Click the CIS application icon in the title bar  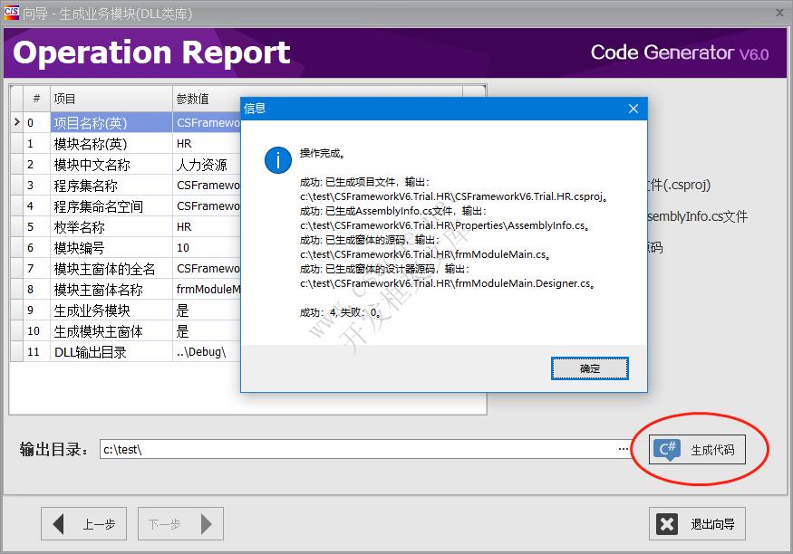tap(13, 12)
